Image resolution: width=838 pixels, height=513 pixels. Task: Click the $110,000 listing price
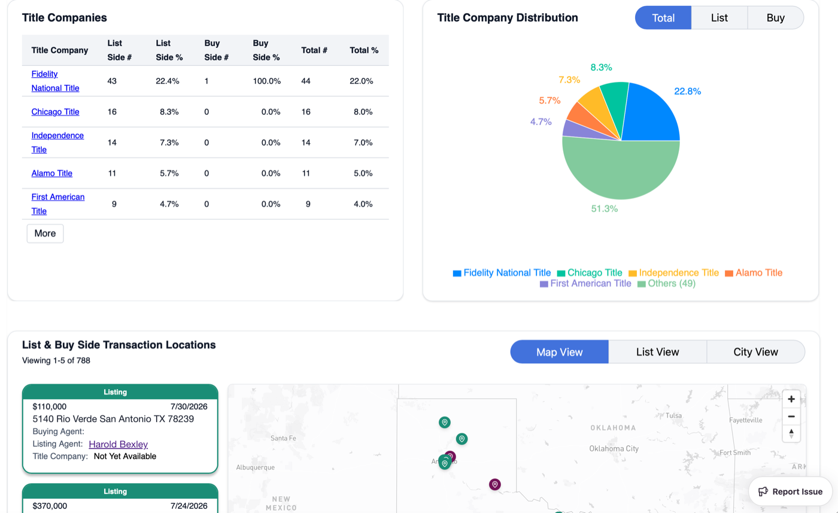(50, 406)
